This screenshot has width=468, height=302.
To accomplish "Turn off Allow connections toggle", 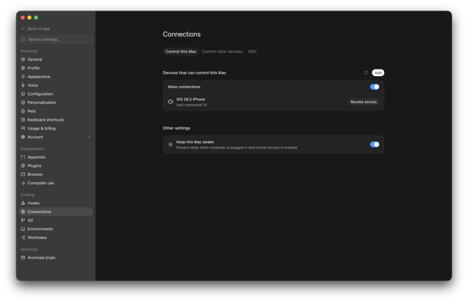I will pyautogui.click(x=374, y=87).
